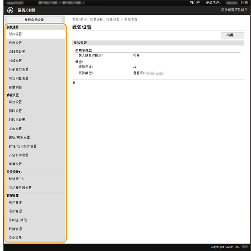Open 打印机设置 printer settings

pyautogui.click(x=17, y=120)
